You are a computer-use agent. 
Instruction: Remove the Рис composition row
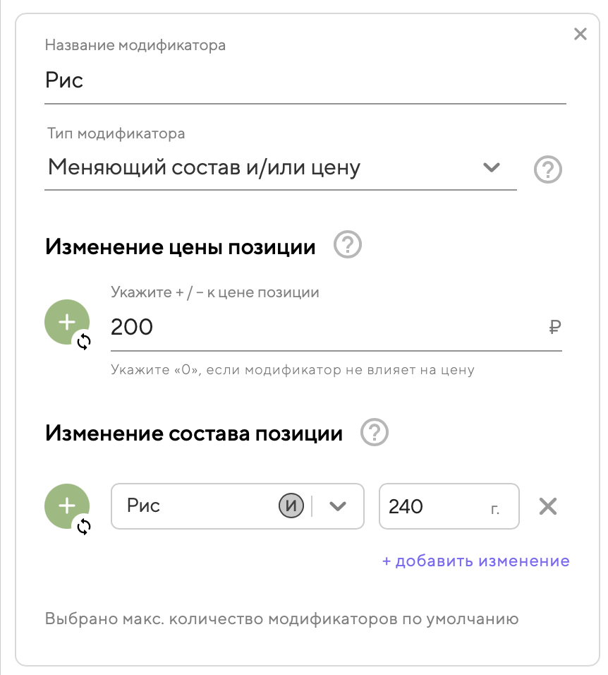click(x=548, y=506)
